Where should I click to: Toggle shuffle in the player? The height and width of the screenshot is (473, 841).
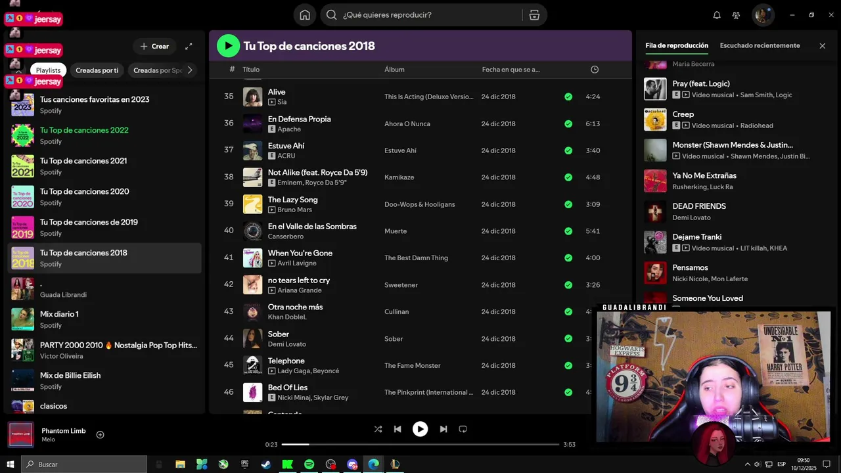378,429
